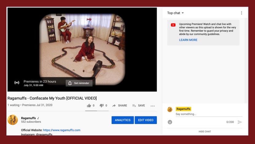This screenshot has width=255, height=144.
Task: Click the dislike count next to thumbs down
Action: click(x=106, y=106)
